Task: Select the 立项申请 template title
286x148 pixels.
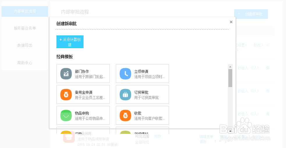Action: [x=141, y=71]
